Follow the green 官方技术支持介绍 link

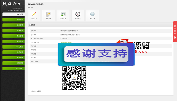click(66, 42)
